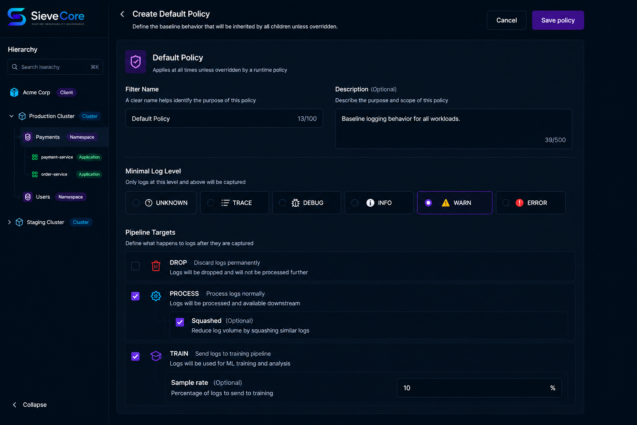Click the payment-service application icon
The height and width of the screenshot is (425, 637).
click(x=35, y=157)
